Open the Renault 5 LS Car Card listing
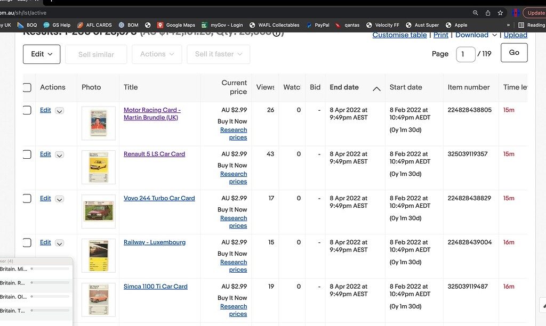 154,154
